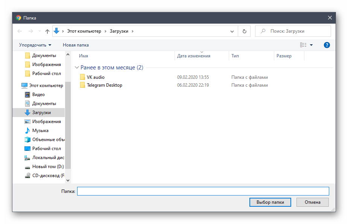Open help via the blue question mark icon
The width and height of the screenshot is (348, 224).
[x=327, y=45]
